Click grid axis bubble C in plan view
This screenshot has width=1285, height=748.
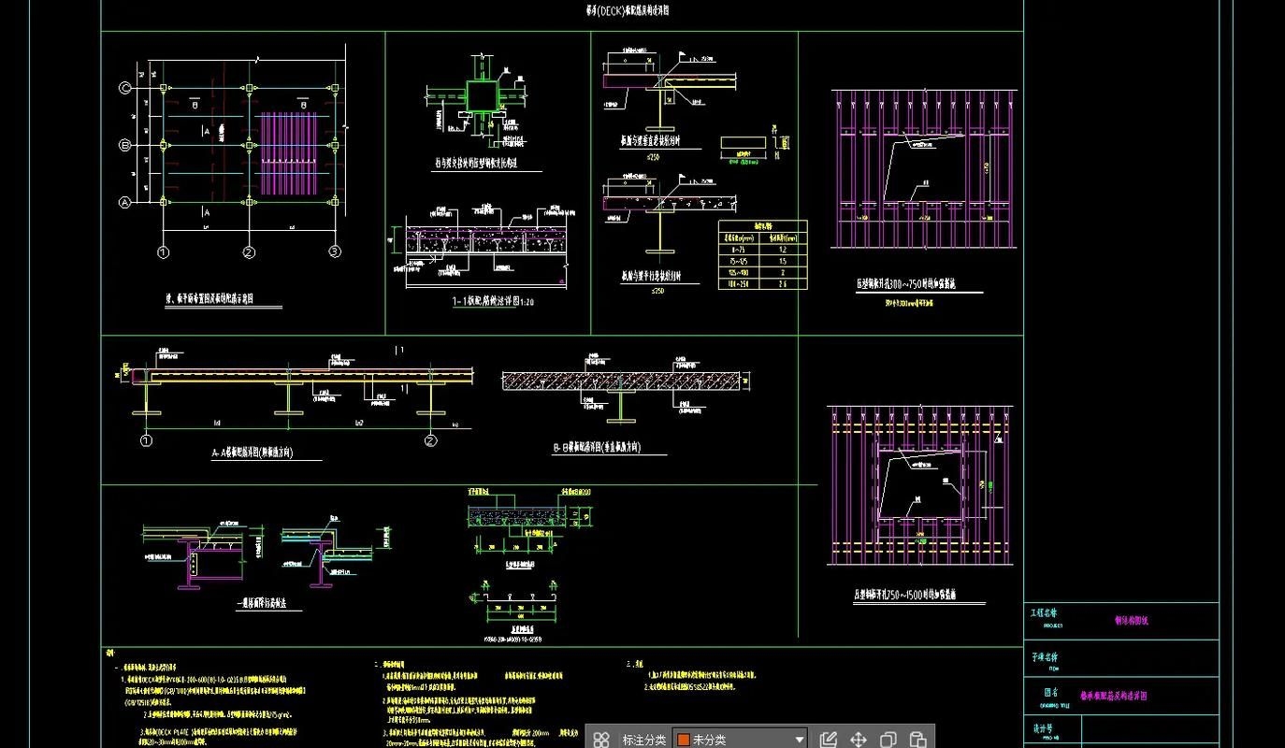124,88
